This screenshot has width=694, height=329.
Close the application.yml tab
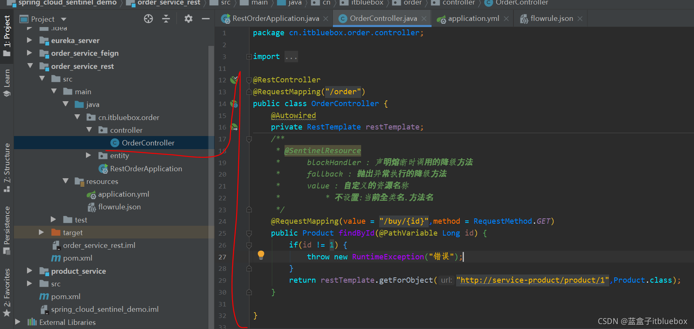click(x=506, y=19)
